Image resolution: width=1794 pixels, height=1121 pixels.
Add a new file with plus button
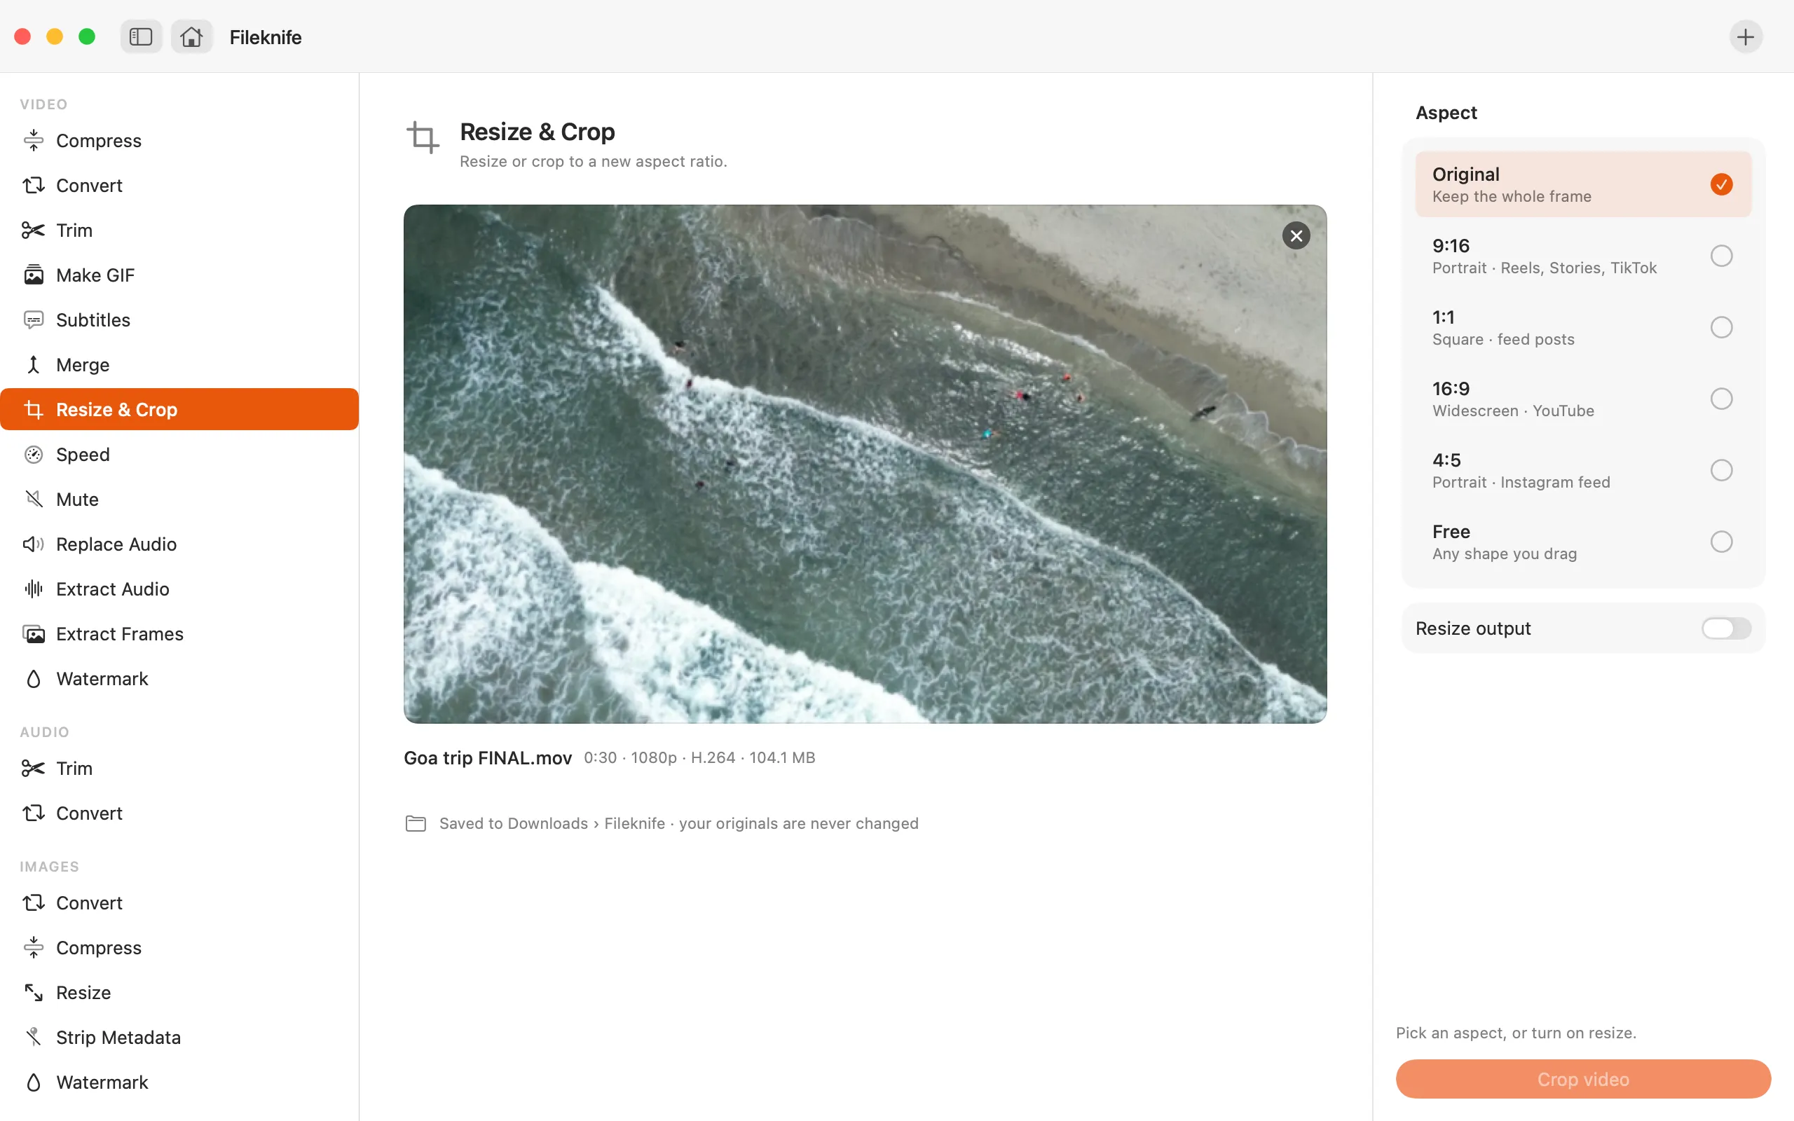click(1745, 36)
